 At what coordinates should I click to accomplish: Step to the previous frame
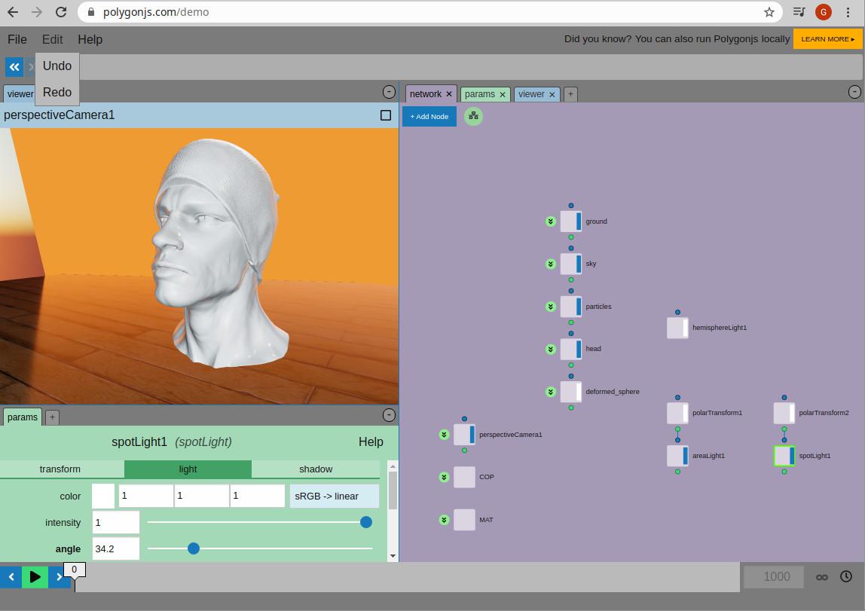tap(11, 577)
